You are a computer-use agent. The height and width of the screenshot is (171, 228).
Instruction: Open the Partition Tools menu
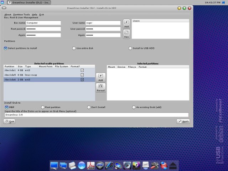21,15
